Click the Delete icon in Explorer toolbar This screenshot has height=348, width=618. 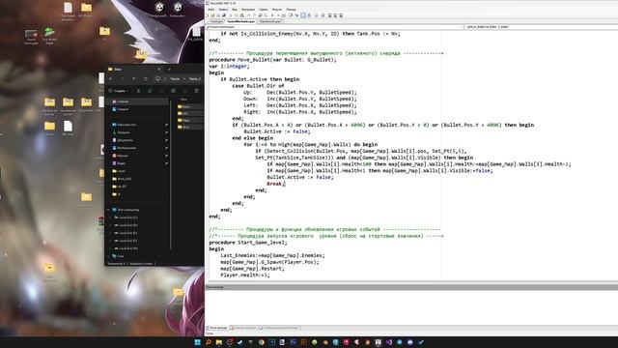pyautogui.click(x=196, y=91)
